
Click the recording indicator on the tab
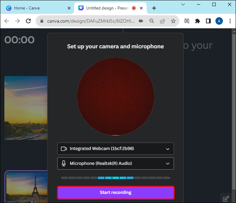[134, 8]
